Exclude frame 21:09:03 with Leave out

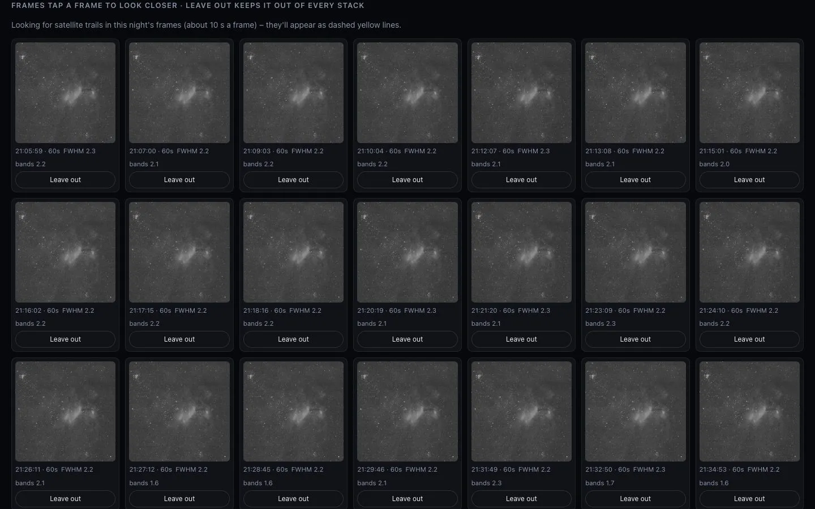click(x=293, y=180)
